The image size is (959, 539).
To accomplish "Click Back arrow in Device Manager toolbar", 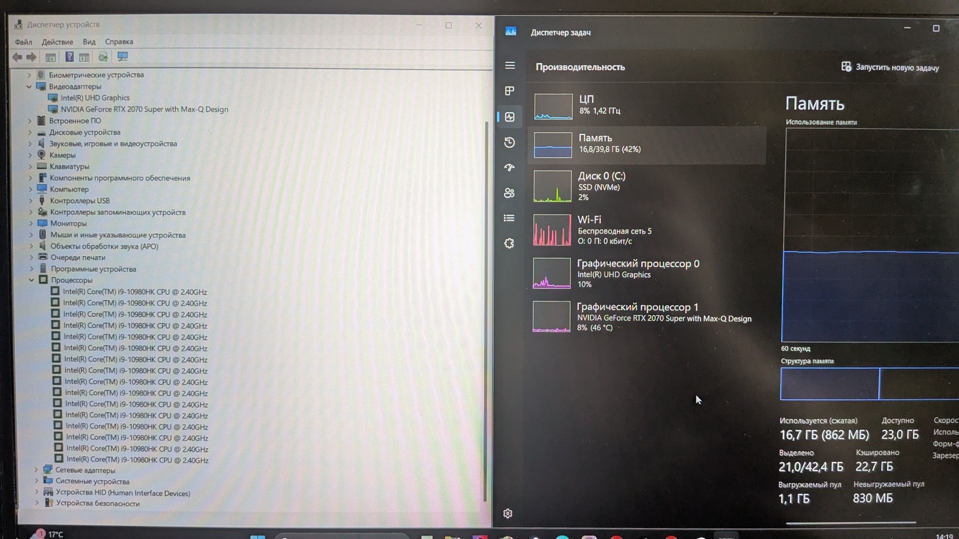I will point(17,57).
